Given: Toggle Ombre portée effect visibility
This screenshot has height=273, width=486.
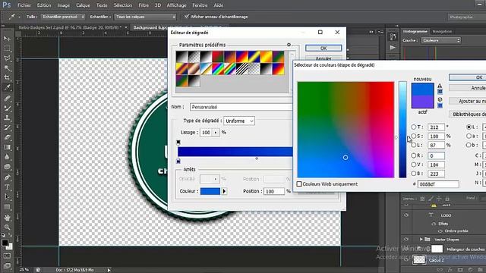Looking at the screenshot, I should (440, 231).
